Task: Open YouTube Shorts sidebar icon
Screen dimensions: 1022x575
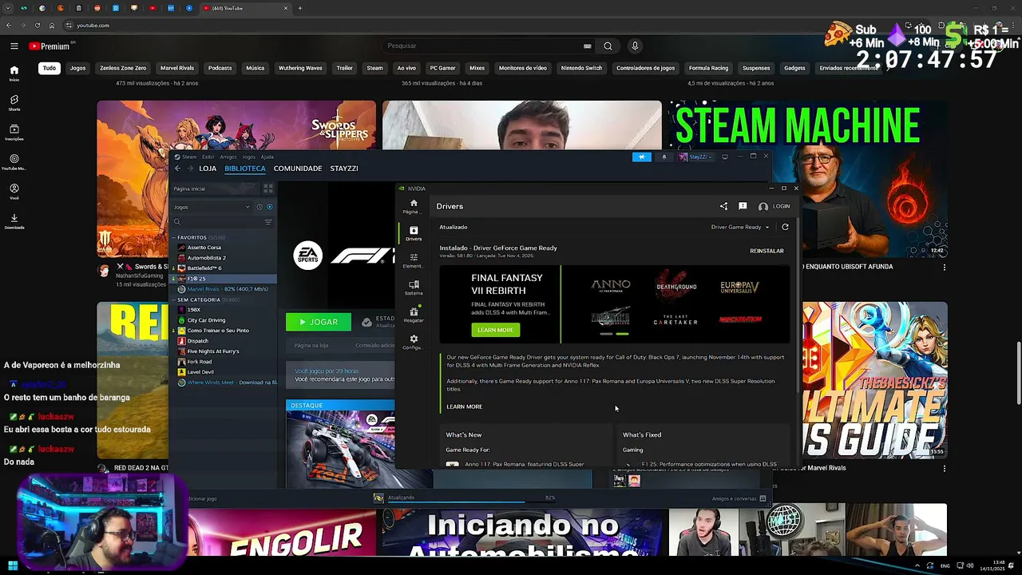Action: point(14,103)
